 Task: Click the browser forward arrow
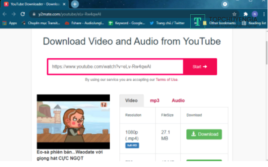tap(13, 14)
